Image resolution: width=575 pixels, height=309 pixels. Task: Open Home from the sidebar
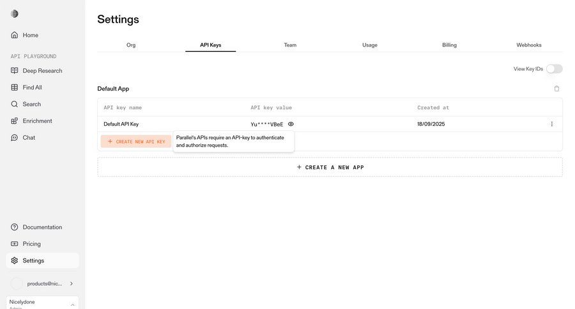pos(30,35)
